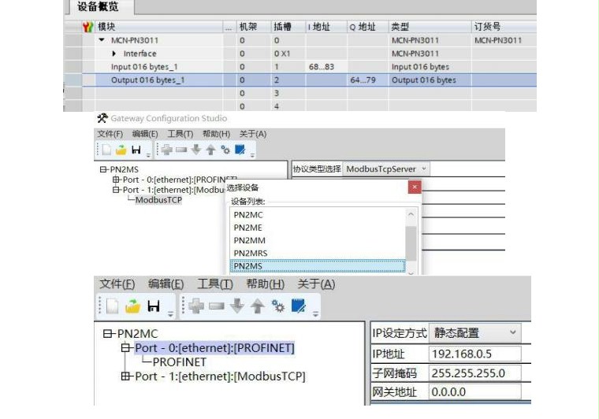This screenshot has height=419, width=599.
Task: Click the save icon in the middle window toolbar
Action: (136, 150)
